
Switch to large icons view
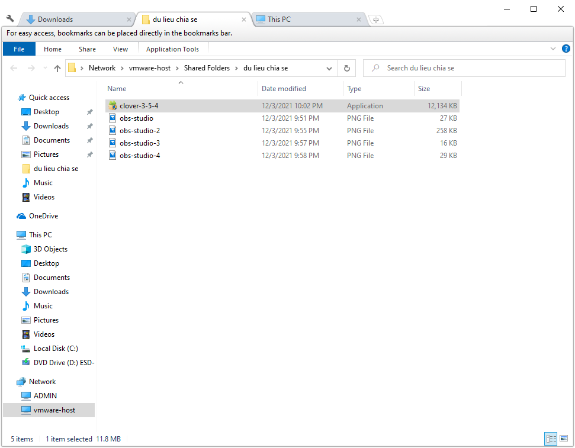[563, 439]
